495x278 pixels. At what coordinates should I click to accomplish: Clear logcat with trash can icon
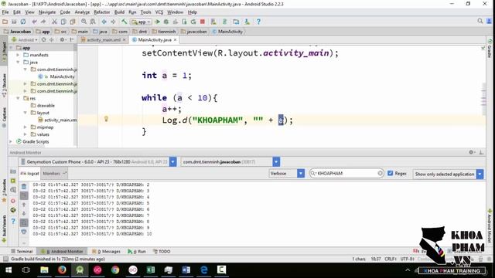click(x=24, y=187)
